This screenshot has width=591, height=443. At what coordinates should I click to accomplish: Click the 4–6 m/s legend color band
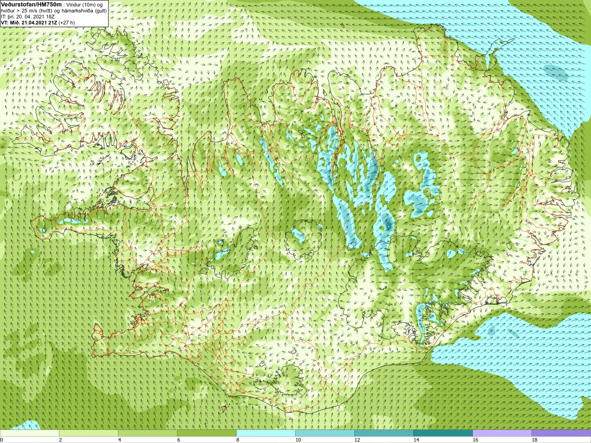(148, 433)
